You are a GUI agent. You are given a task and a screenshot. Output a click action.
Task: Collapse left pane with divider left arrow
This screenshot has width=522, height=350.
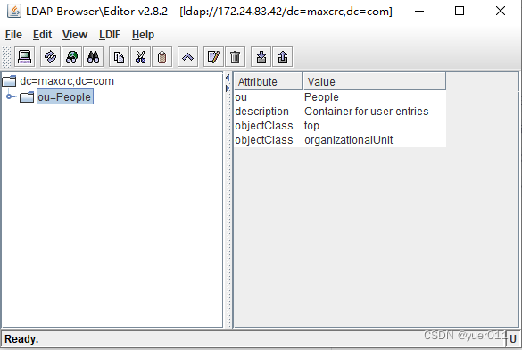(228, 78)
